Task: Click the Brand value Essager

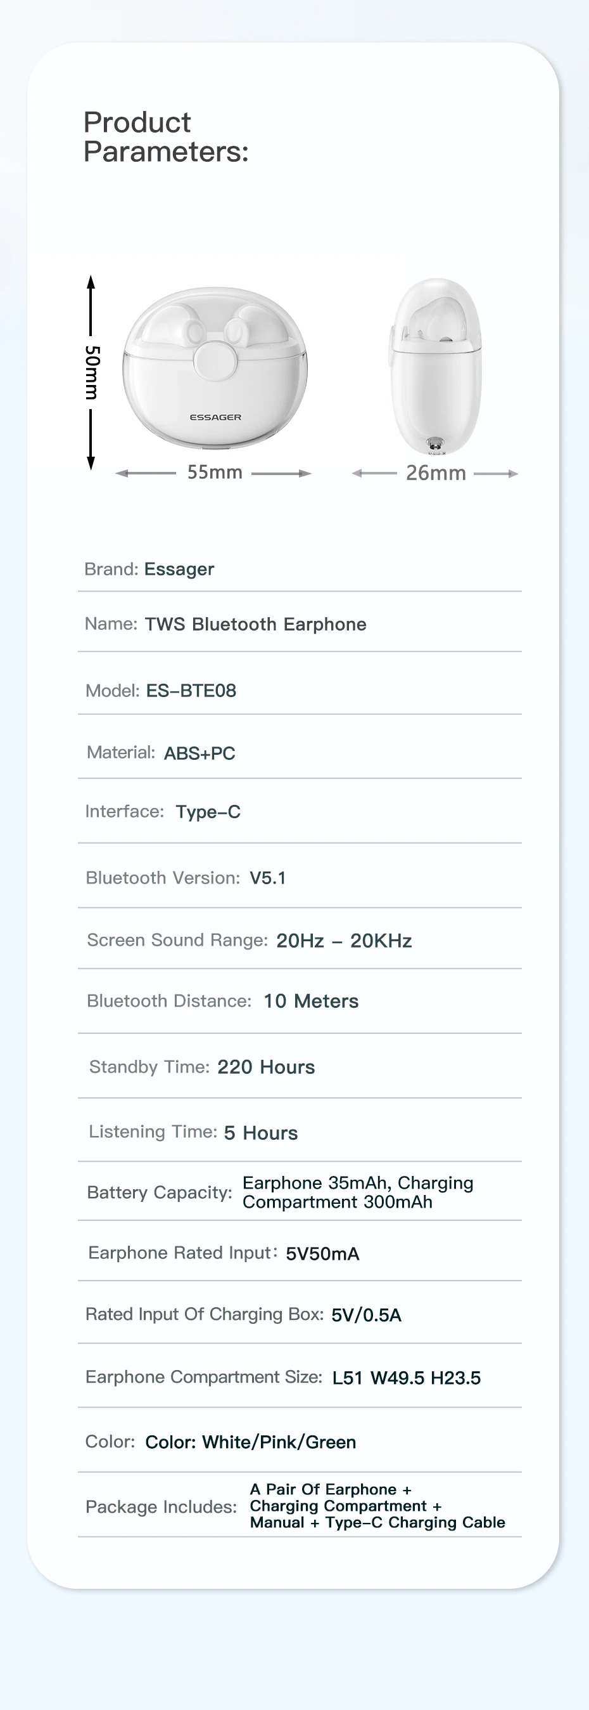Action: point(179,570)
